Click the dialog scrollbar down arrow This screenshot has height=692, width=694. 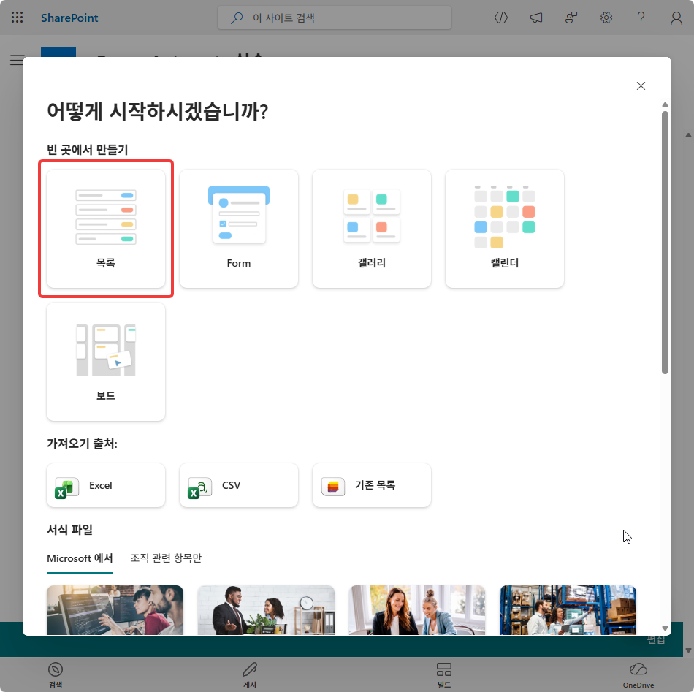pos(665,628)
